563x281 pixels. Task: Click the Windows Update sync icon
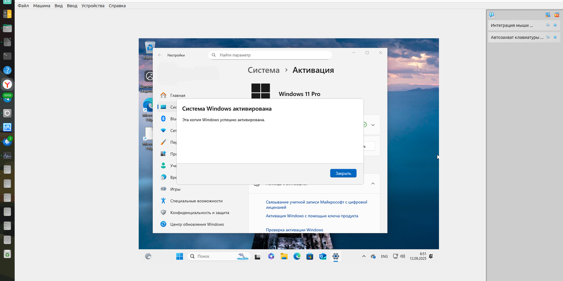tap(163, 224)
